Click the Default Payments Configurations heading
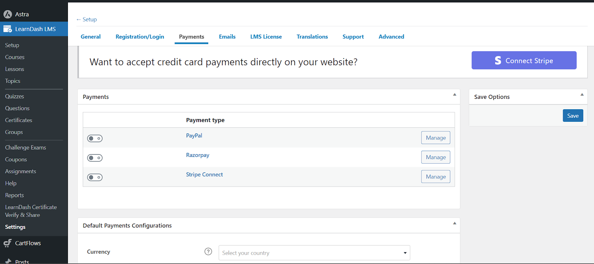This screenshot has height=264, width=594. (127, 225)
